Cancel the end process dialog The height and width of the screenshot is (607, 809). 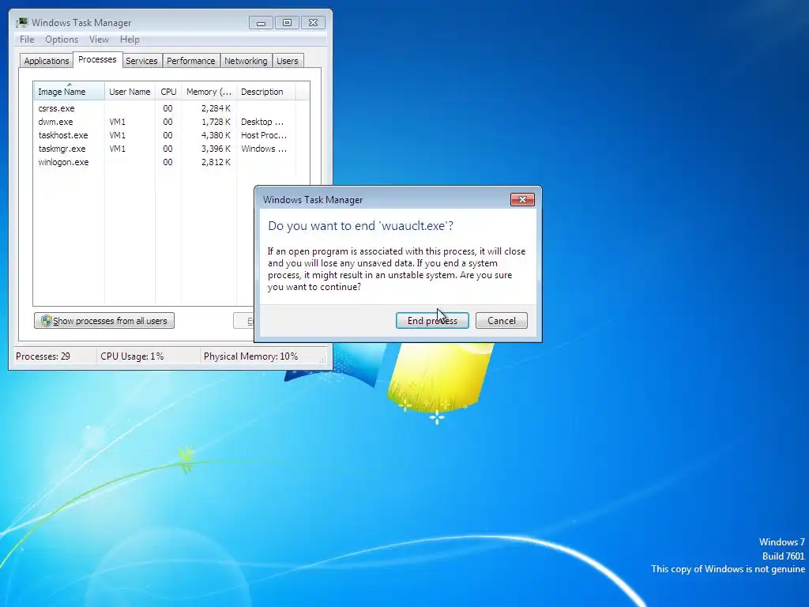click(x=502, y=321)
